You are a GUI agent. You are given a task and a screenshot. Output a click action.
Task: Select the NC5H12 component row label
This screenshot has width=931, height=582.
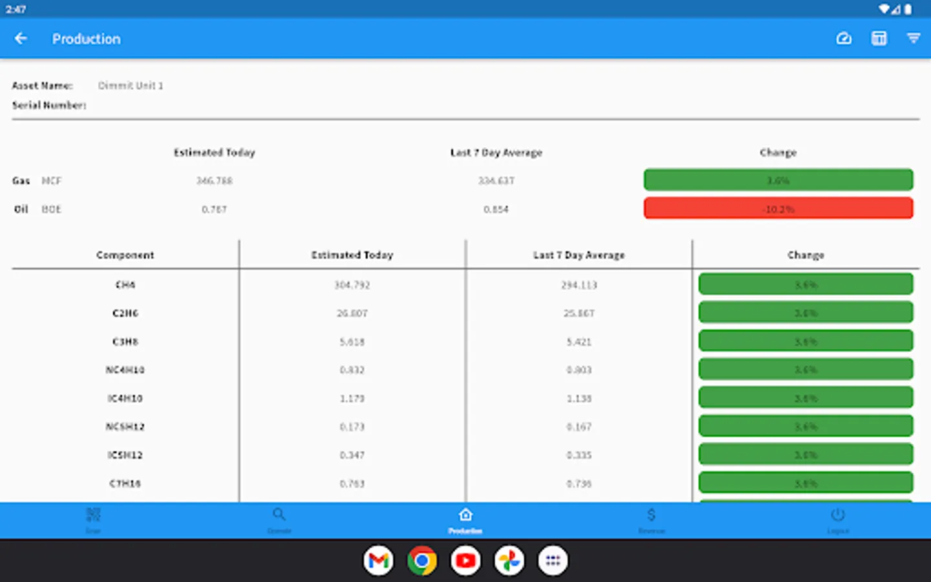click(125, 427)
